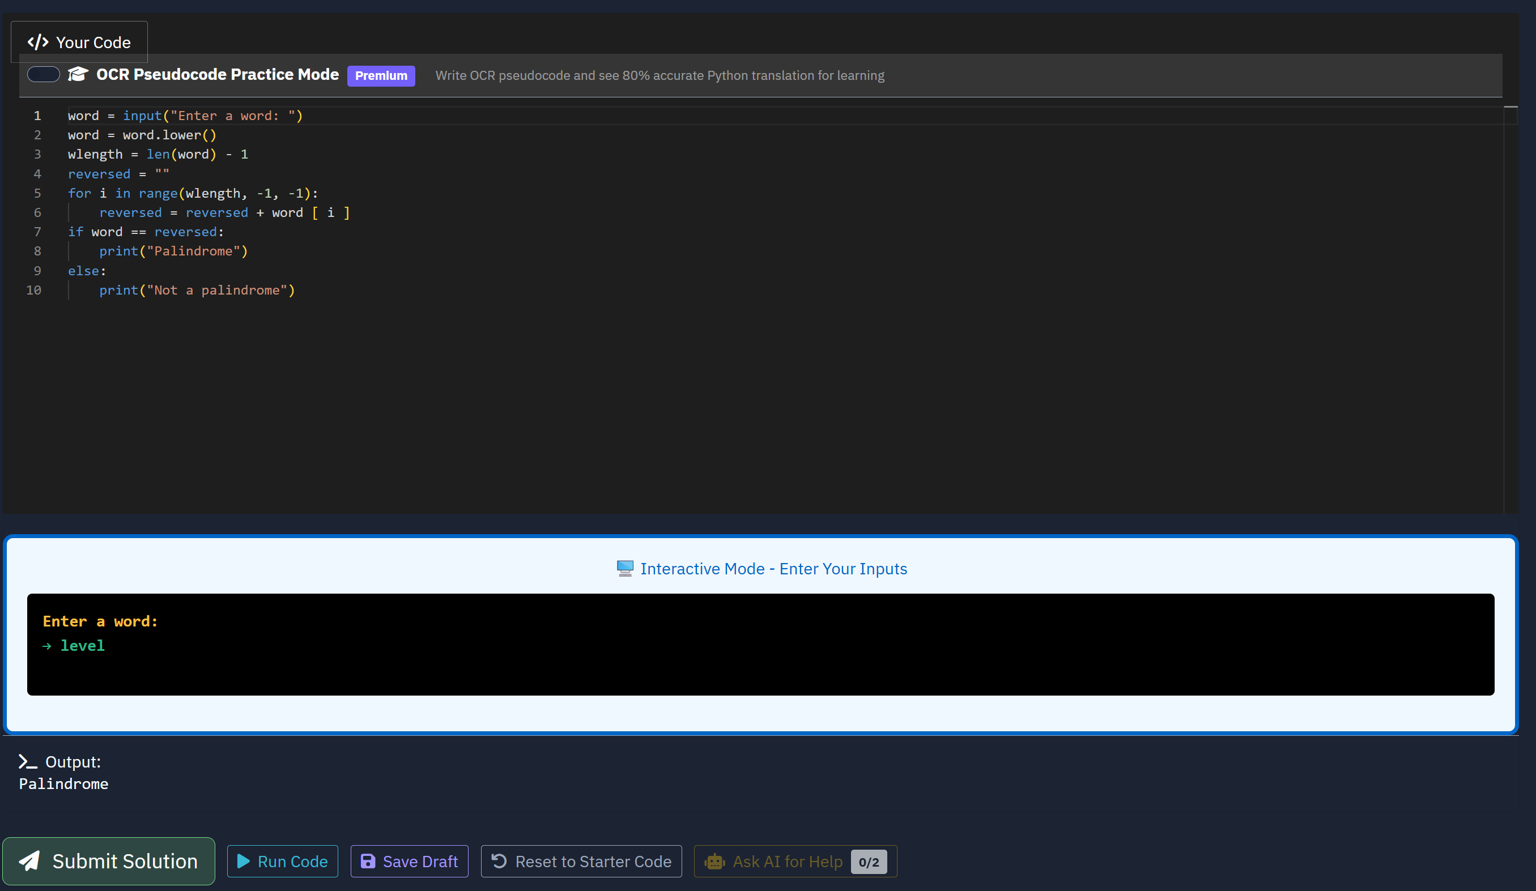Click the code brackets icon on Your Code tab
The image size is (1536, 891).
(x=39, y=42)
